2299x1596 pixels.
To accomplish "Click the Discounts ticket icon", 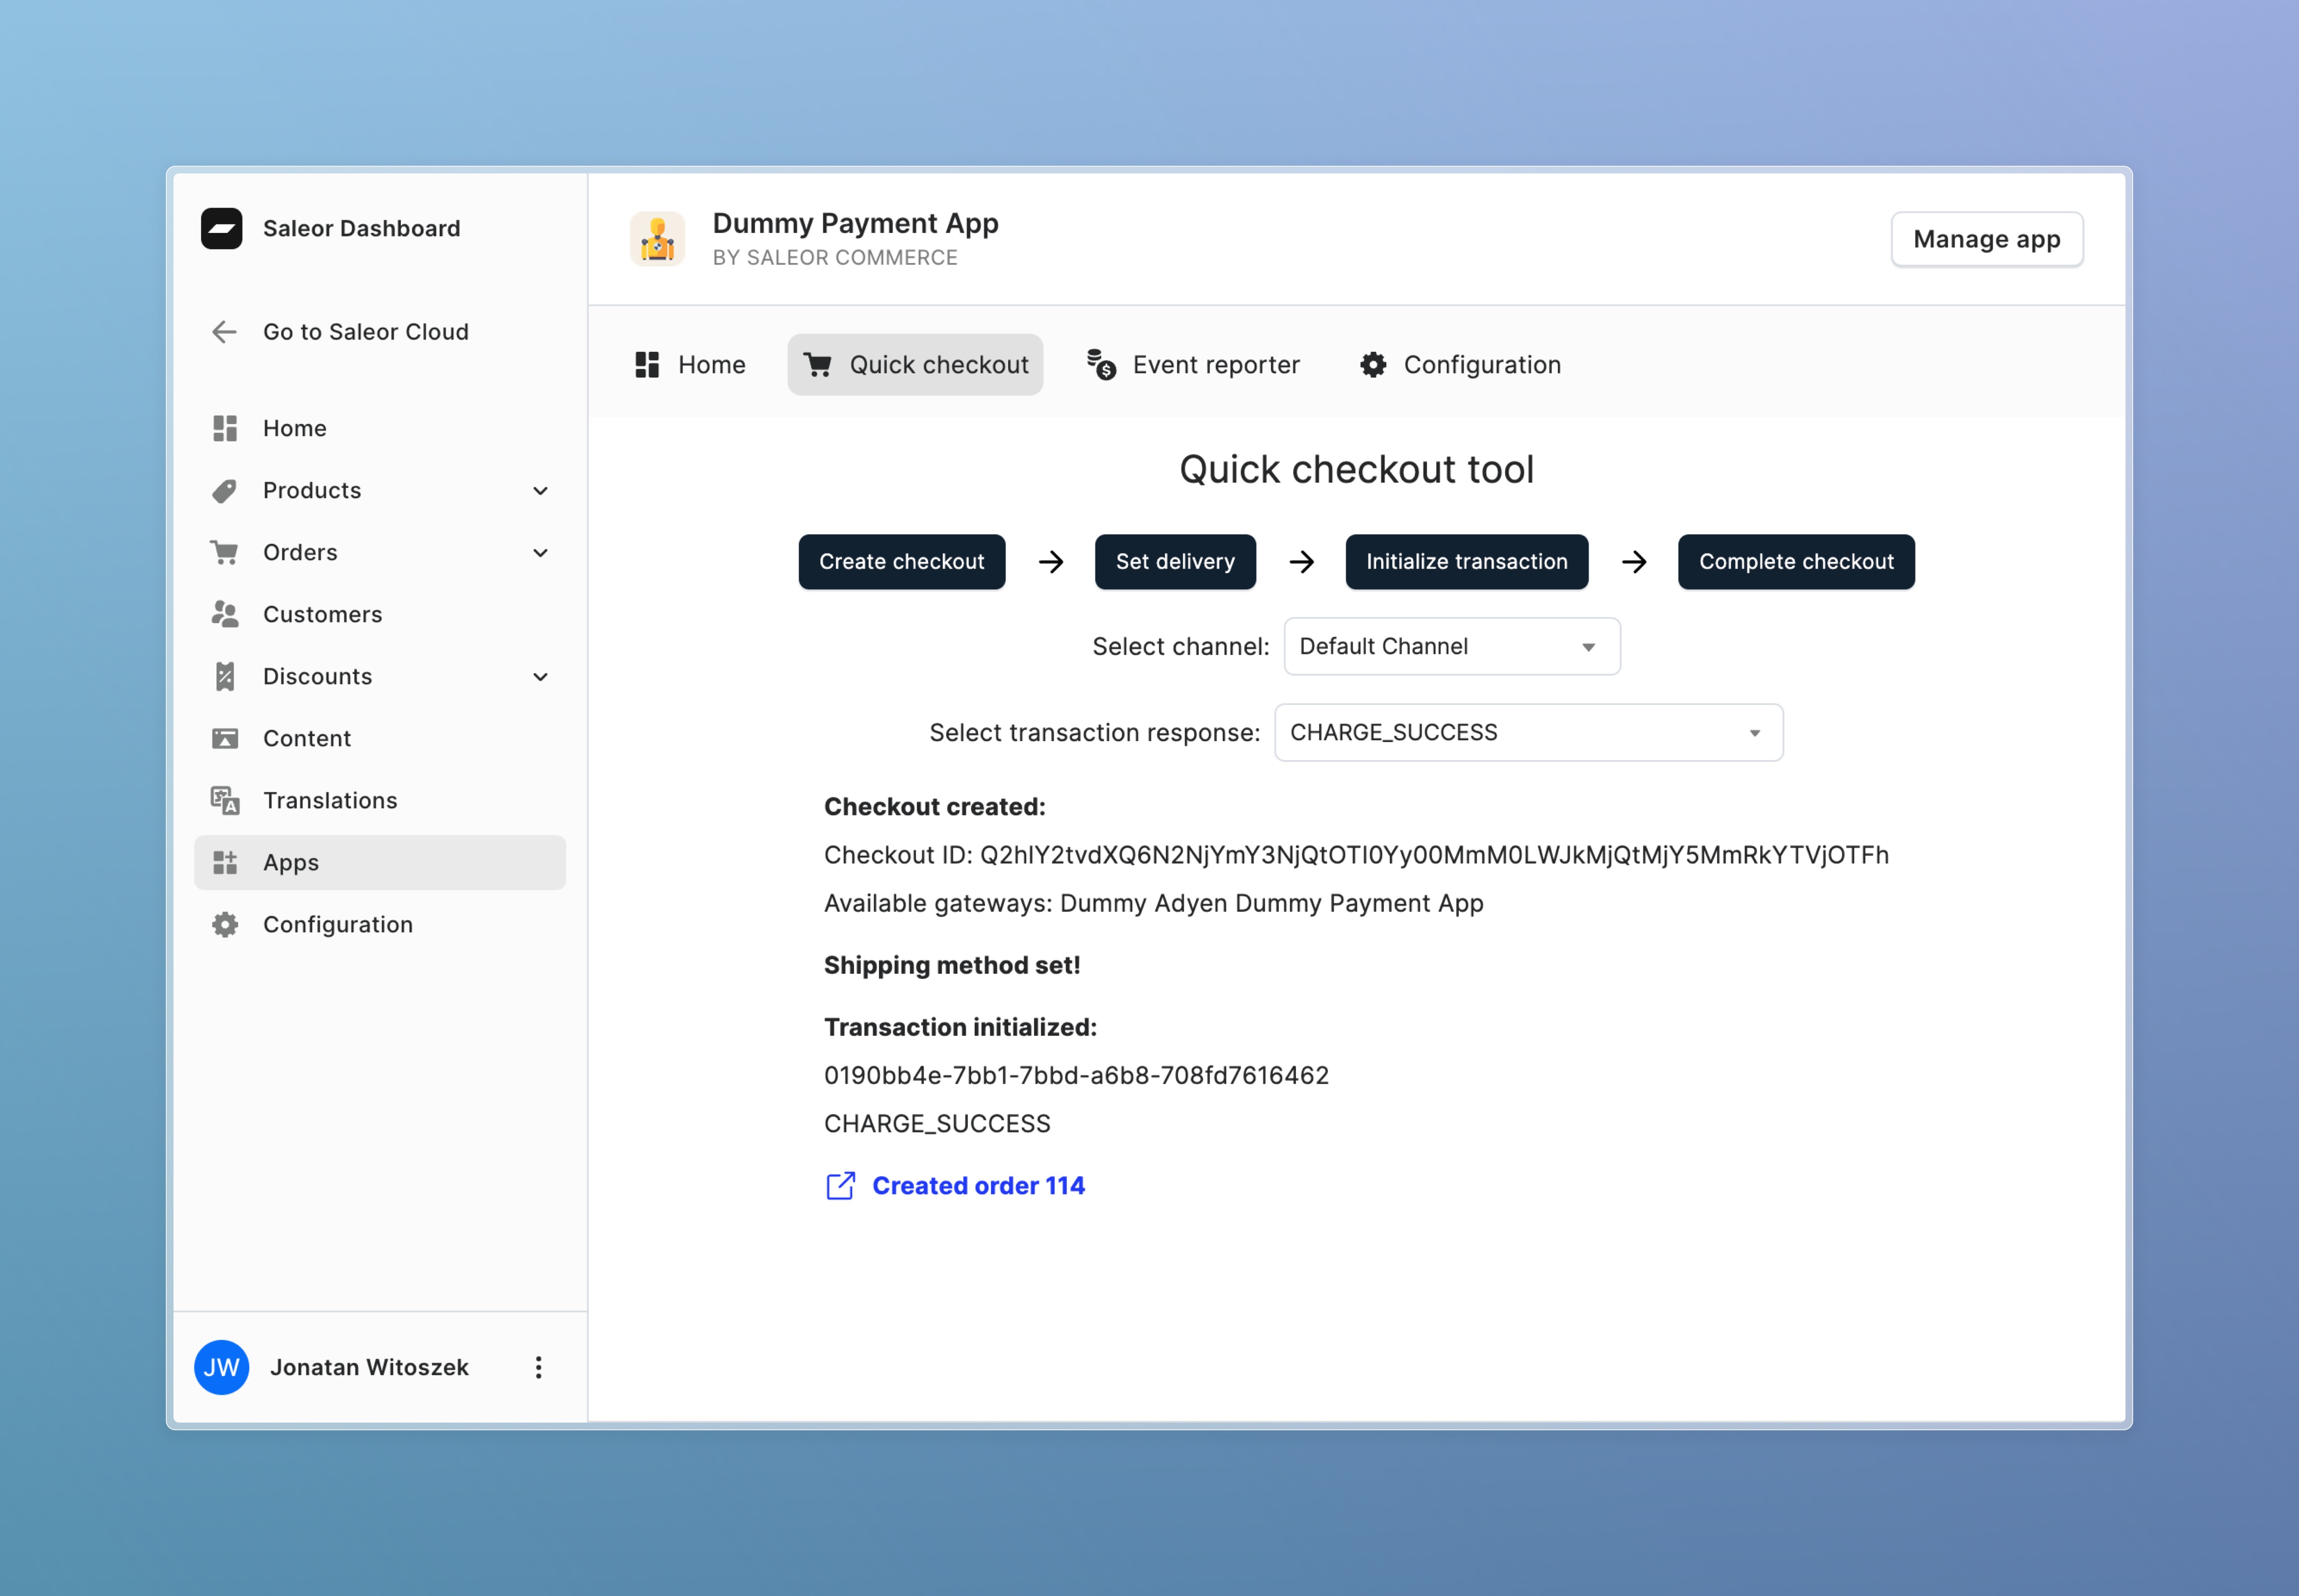I will click(224, 676).
